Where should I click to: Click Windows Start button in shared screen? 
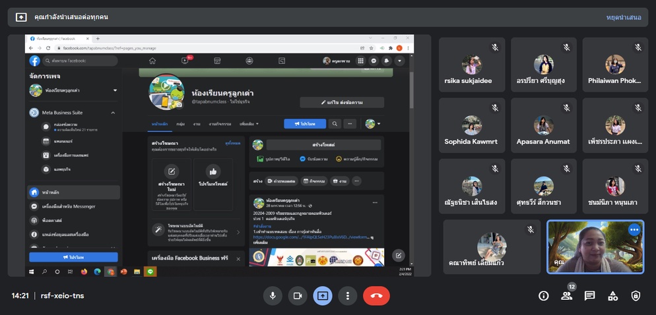tap(32, 272)
